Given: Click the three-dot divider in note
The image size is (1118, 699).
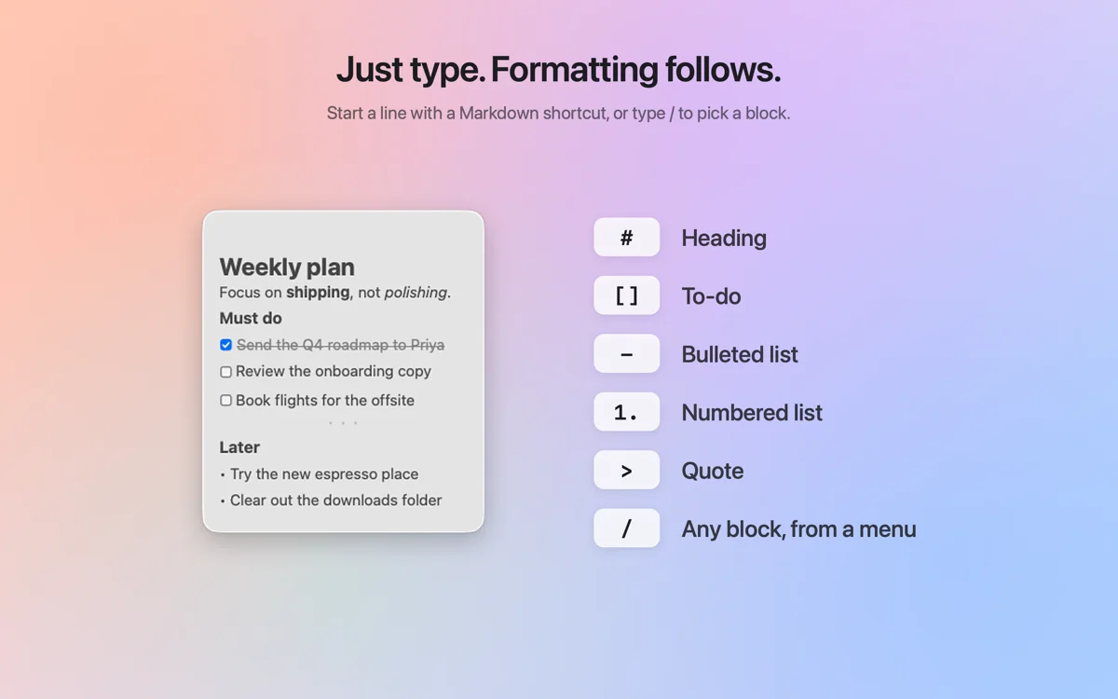Looking at the screenshot, I should (343, 423).
